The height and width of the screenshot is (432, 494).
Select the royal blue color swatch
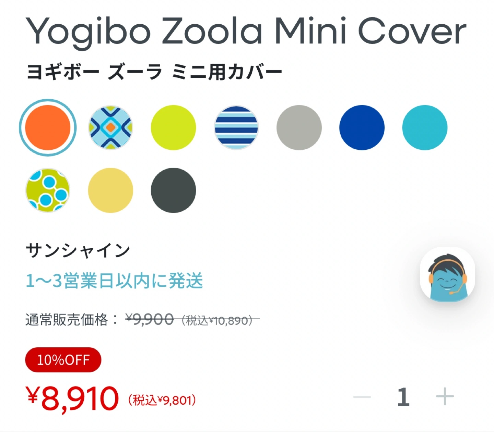(x=362, y=127)
